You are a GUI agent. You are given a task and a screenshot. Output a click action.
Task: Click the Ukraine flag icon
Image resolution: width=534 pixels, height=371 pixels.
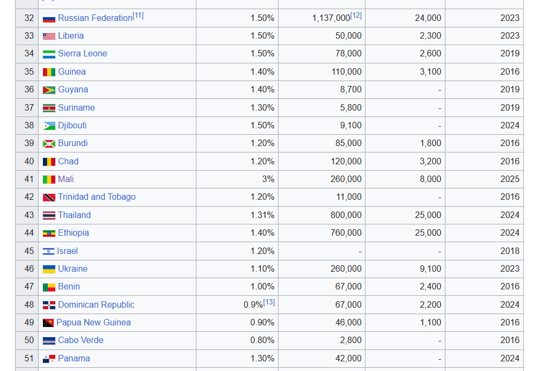[x=49, y=269]
